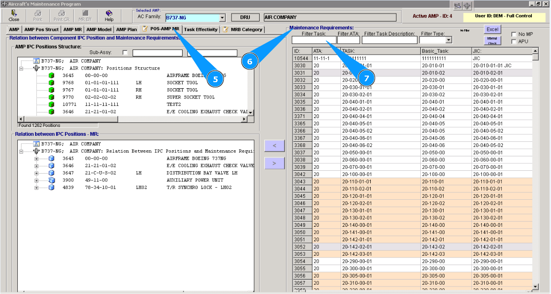Tick the APU checkbox
The height and width of the screenshot is (294, 551).
[514, 42]
